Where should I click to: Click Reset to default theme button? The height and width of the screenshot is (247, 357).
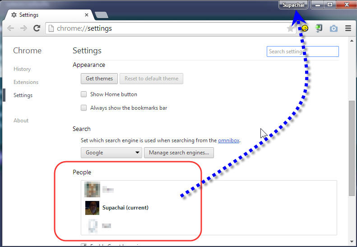151,79
